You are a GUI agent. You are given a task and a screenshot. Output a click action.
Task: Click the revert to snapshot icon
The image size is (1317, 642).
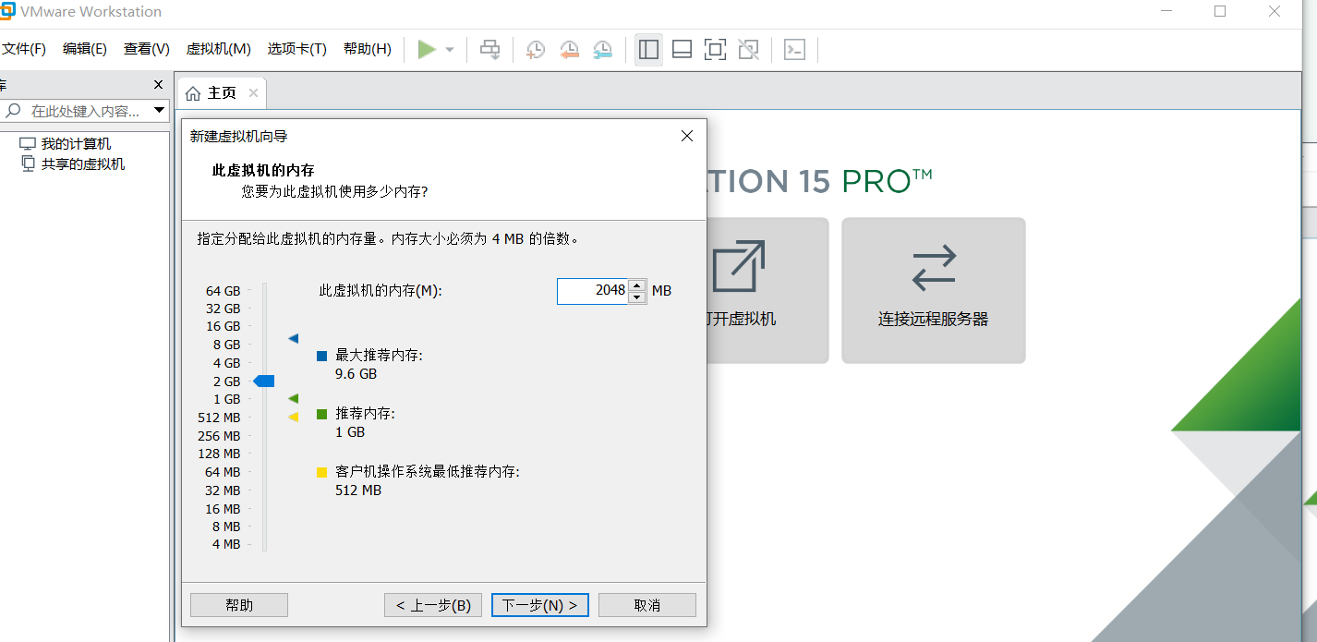point(569,49)
